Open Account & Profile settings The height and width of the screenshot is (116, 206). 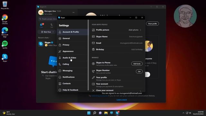72,32
